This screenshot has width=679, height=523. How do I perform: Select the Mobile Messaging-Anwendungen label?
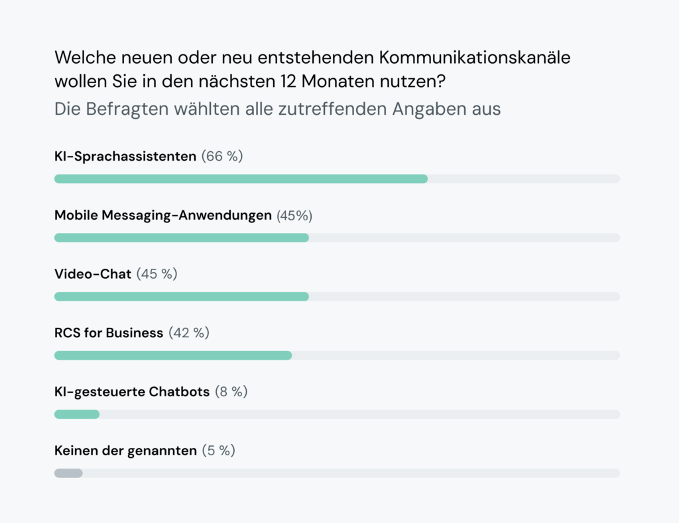[x=163, y=216]
